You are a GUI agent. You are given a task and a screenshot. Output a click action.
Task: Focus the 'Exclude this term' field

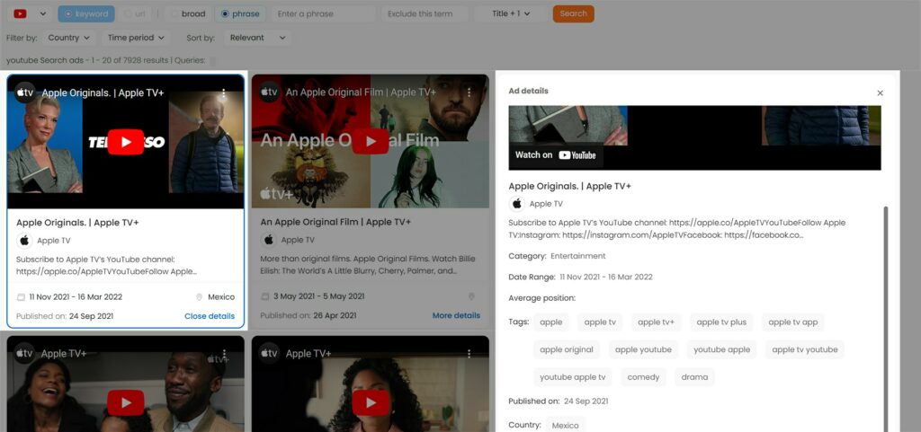click(425, 13)
